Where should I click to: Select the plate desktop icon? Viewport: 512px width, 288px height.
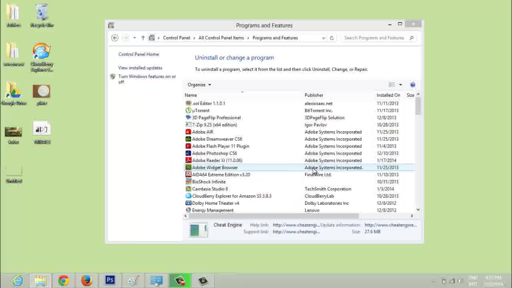42,95
